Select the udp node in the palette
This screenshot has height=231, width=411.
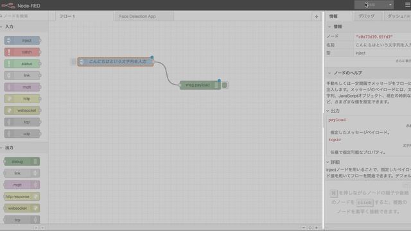[22, 133]
